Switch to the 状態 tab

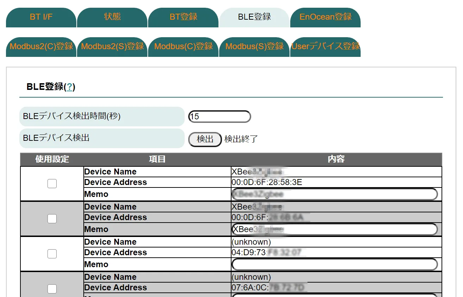(112, 17)
